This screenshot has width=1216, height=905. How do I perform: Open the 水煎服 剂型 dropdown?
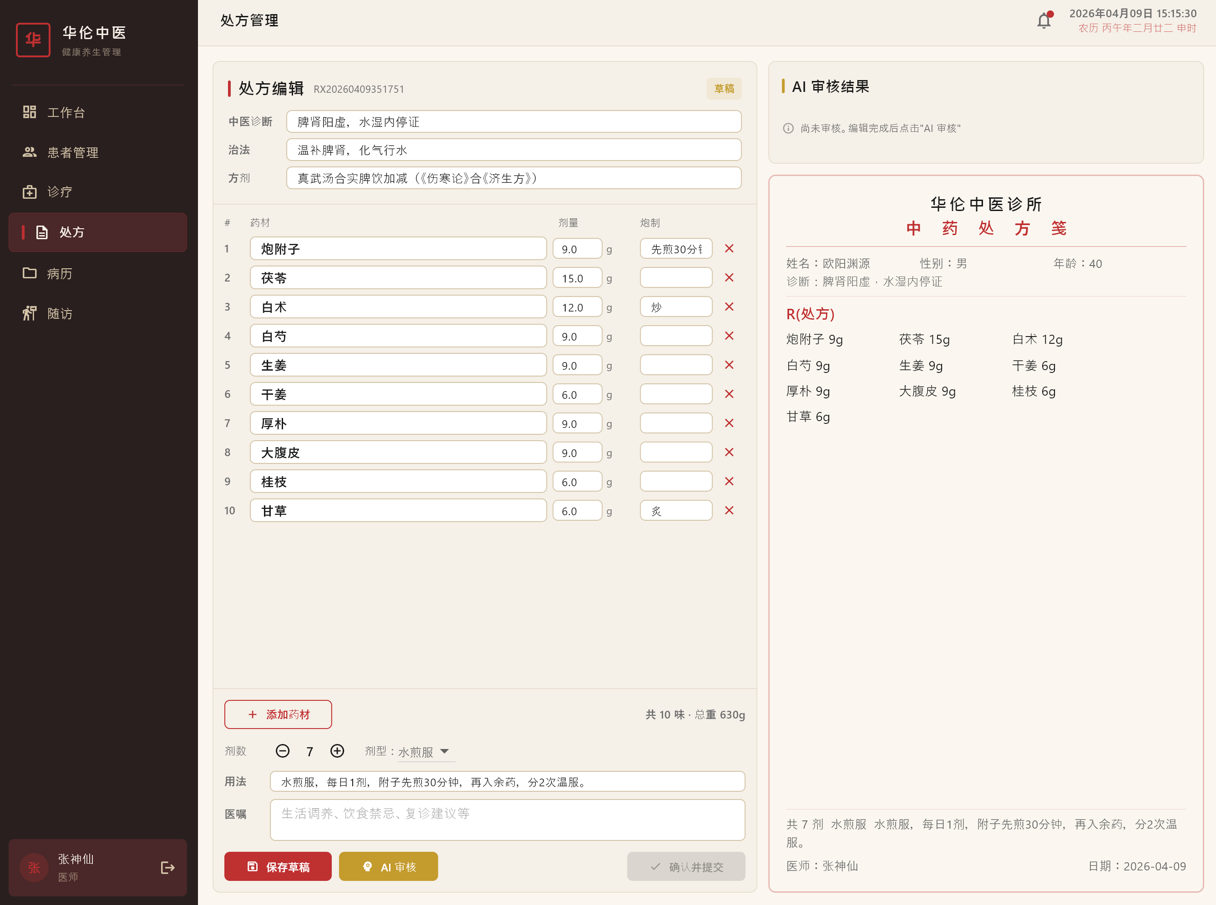pyautogui.click(x=425, y=752)
